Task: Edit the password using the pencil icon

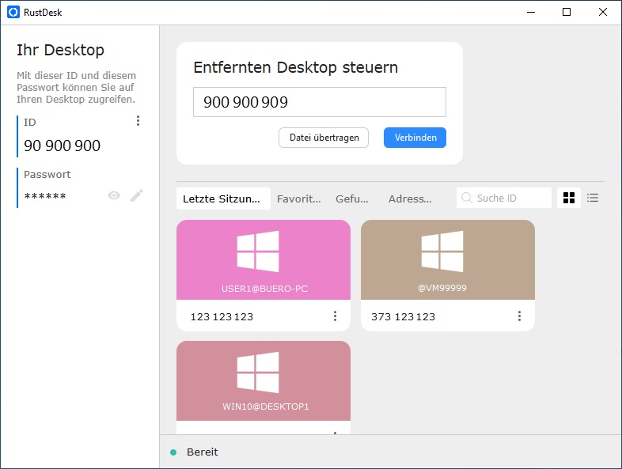Action: [137, 195]
